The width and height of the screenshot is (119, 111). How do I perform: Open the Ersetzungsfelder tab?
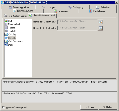pyautogui.click(x=19, y=7)
